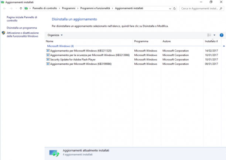The width and height of the screenshot is (226, 160).
Task: Refresh the Aggiornamenti installati view
Action: click(x=175, y=8)
